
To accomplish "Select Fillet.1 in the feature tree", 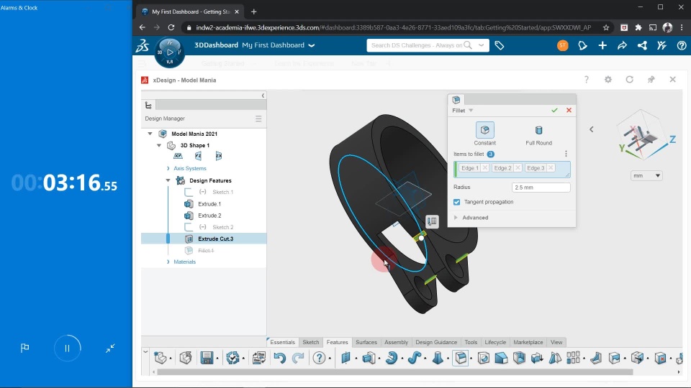I will click(206, 251).
